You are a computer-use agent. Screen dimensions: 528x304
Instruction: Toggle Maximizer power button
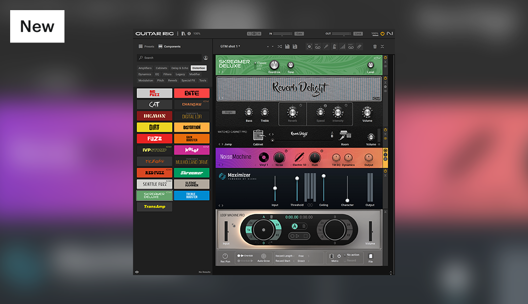[x=385, y=171]
